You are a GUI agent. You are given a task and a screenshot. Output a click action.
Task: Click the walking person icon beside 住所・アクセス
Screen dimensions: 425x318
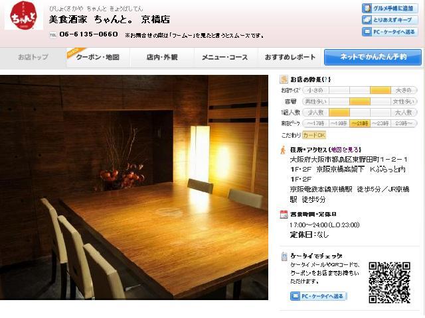(x=284, y=150)
